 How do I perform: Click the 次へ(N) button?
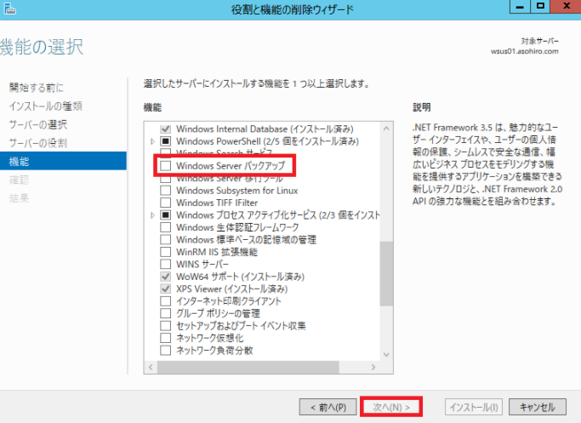(391, 407)
